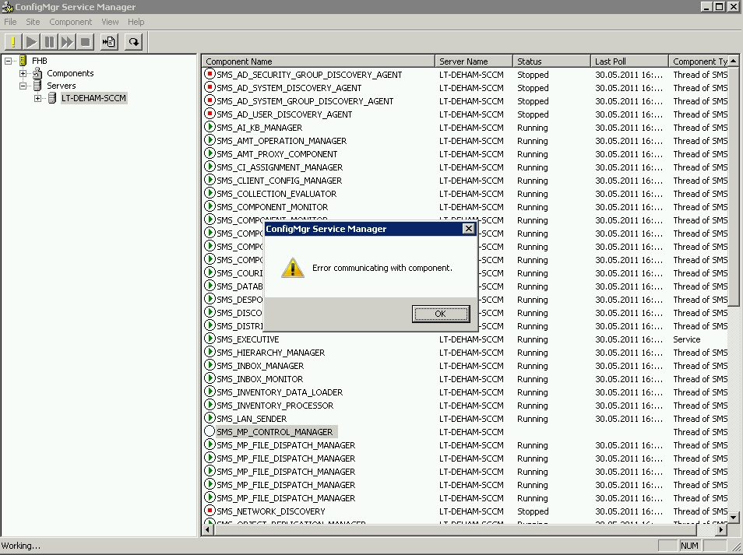The height and width of the screenshot is (555, 743).
Task: Click running icon of SMS_AI_KB_MANAGER
Action: pos(210,128)
